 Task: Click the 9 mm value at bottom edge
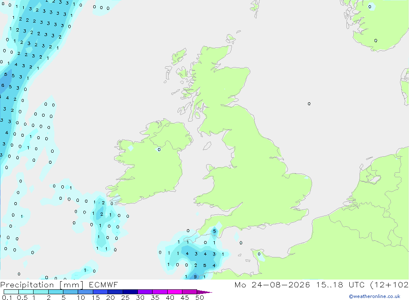point(195,277)
